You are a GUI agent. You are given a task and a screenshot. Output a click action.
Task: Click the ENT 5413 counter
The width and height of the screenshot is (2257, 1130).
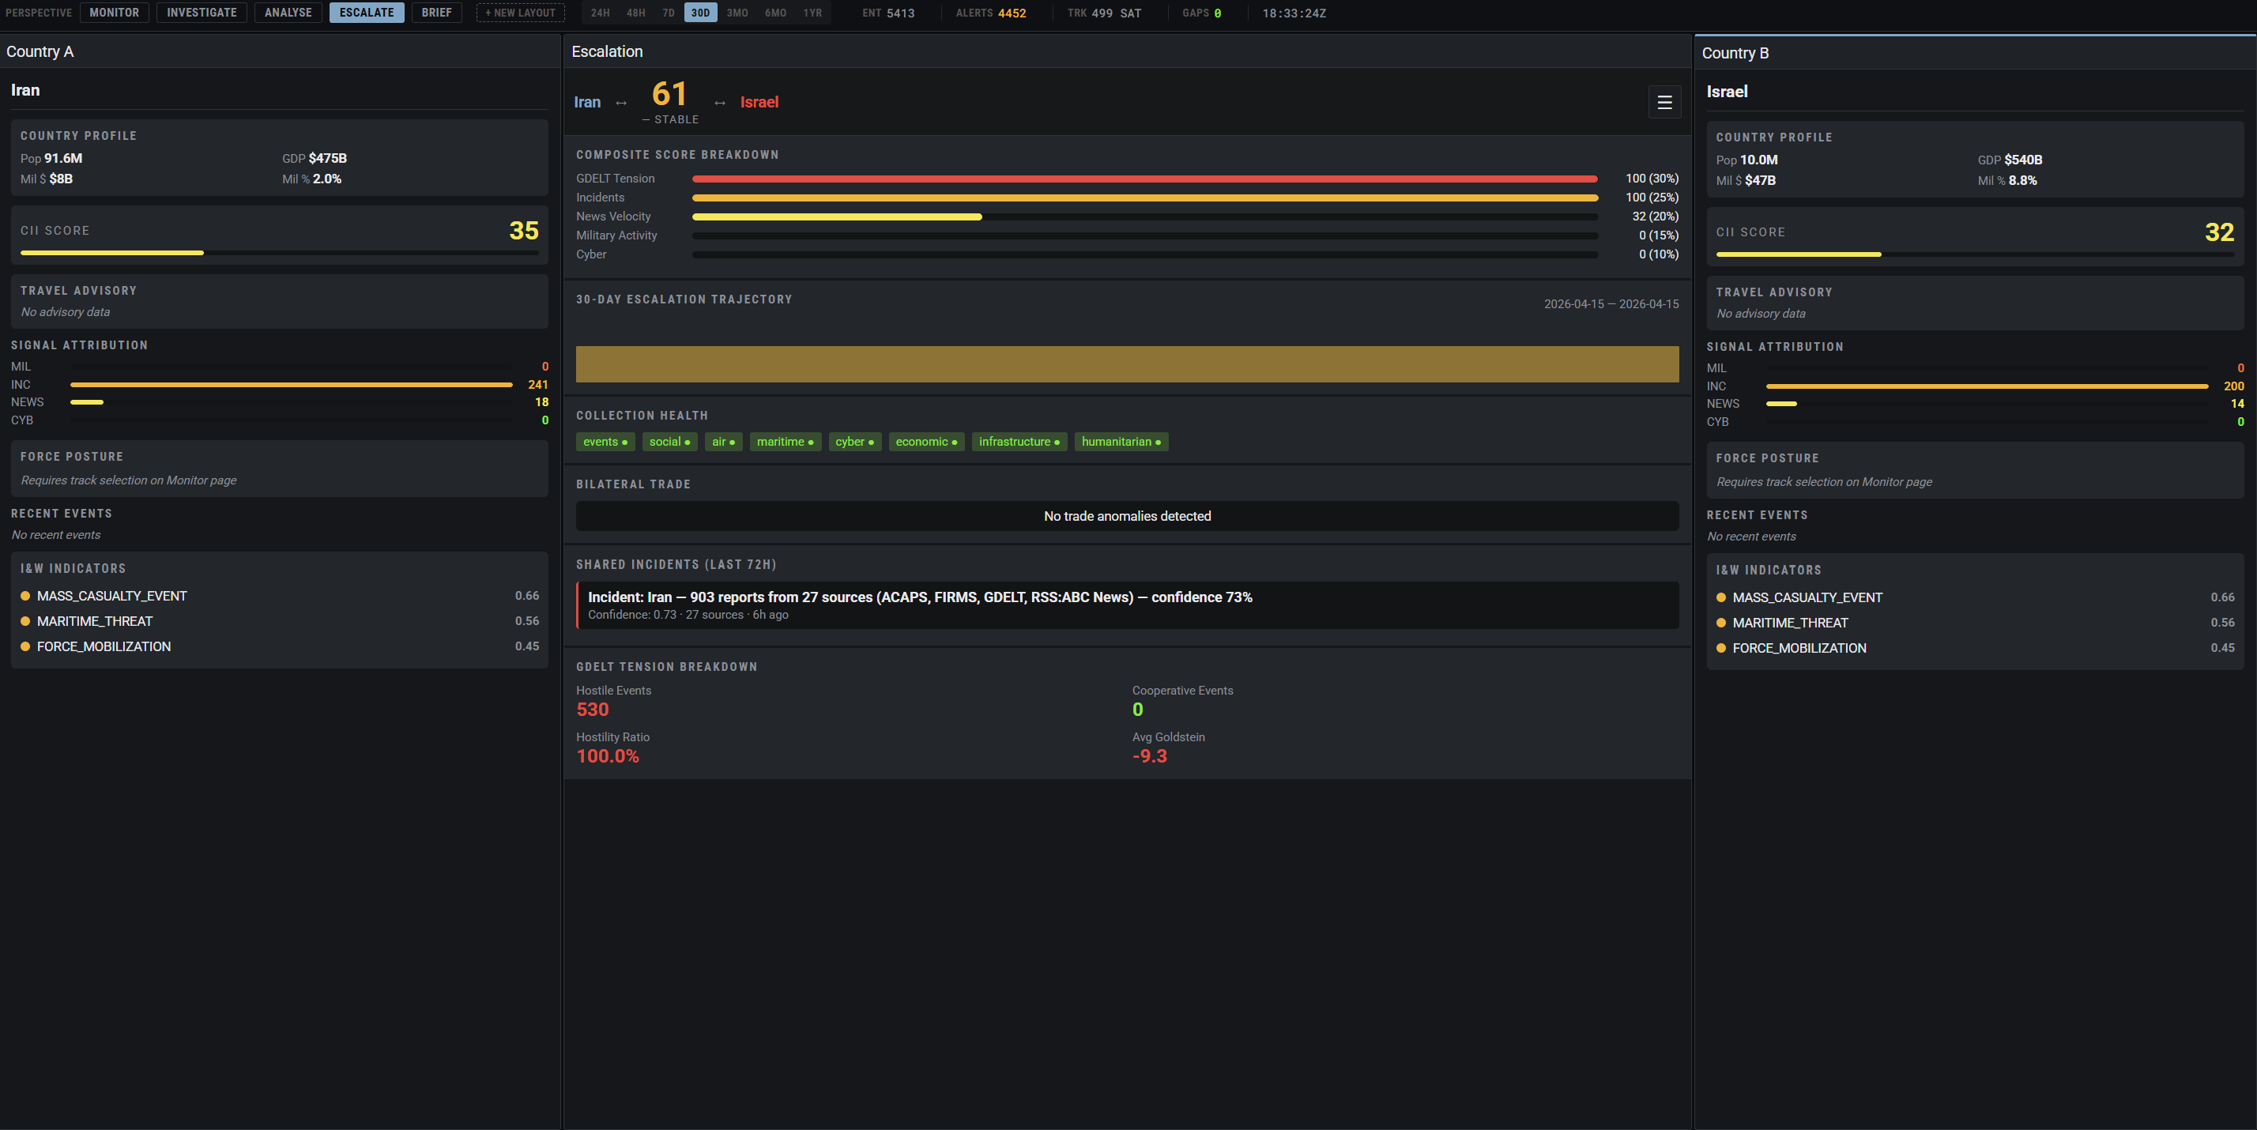pyautogui.click(x=887, y=13)
